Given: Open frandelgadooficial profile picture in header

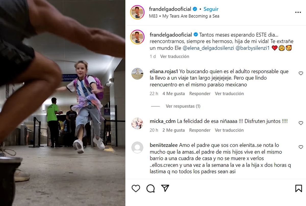Looking at the screenshot, I should click(x=137, y=12).
